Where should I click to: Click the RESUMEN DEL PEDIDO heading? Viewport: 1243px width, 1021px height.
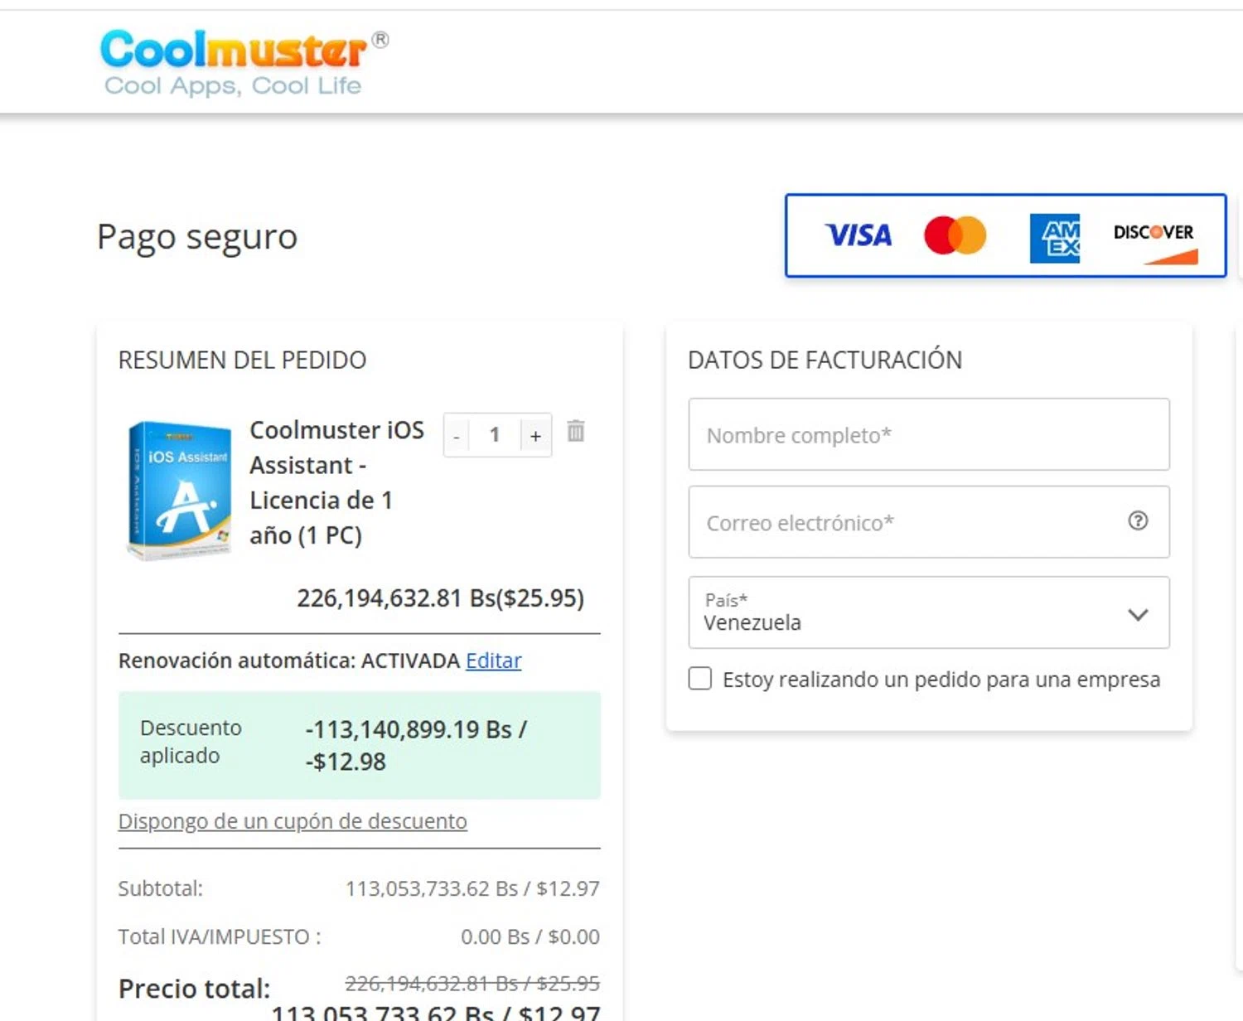(242, 360)
